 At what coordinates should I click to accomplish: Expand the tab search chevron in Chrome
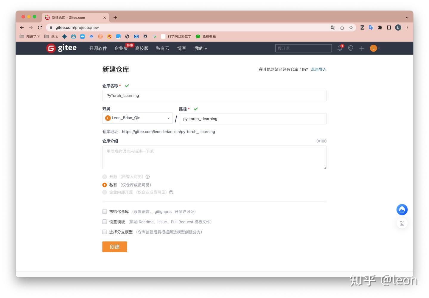407,18
